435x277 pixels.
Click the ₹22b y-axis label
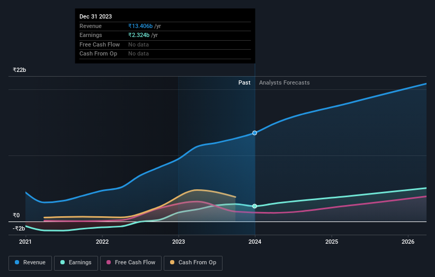(20, 70)
